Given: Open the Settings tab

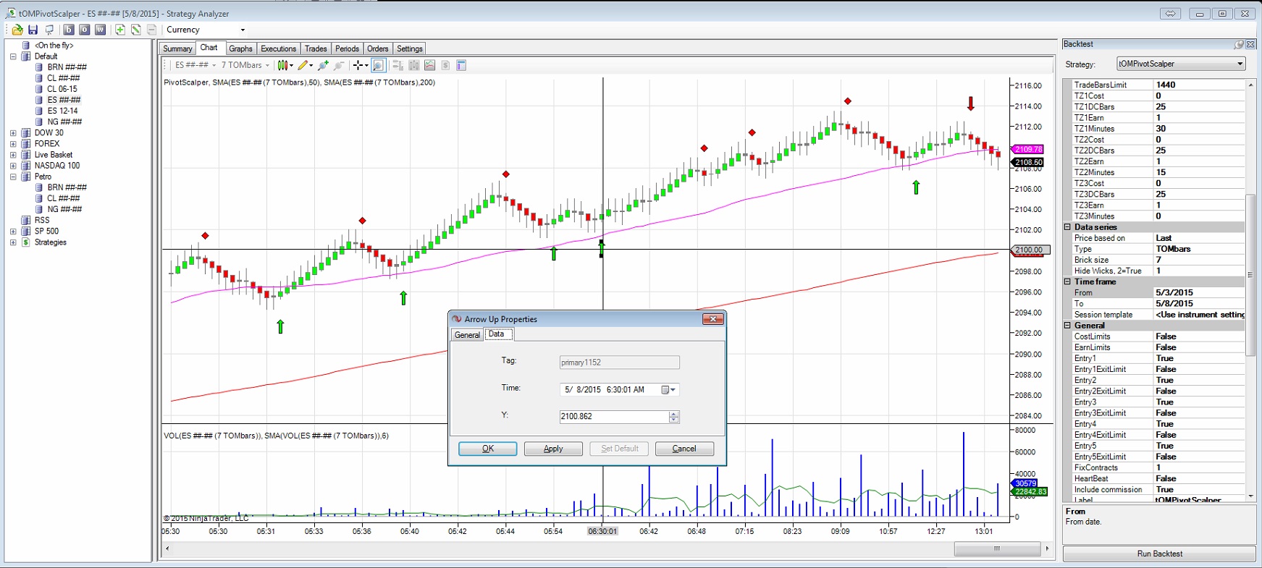Looking at the screenshot, I should tap(410, 48).
